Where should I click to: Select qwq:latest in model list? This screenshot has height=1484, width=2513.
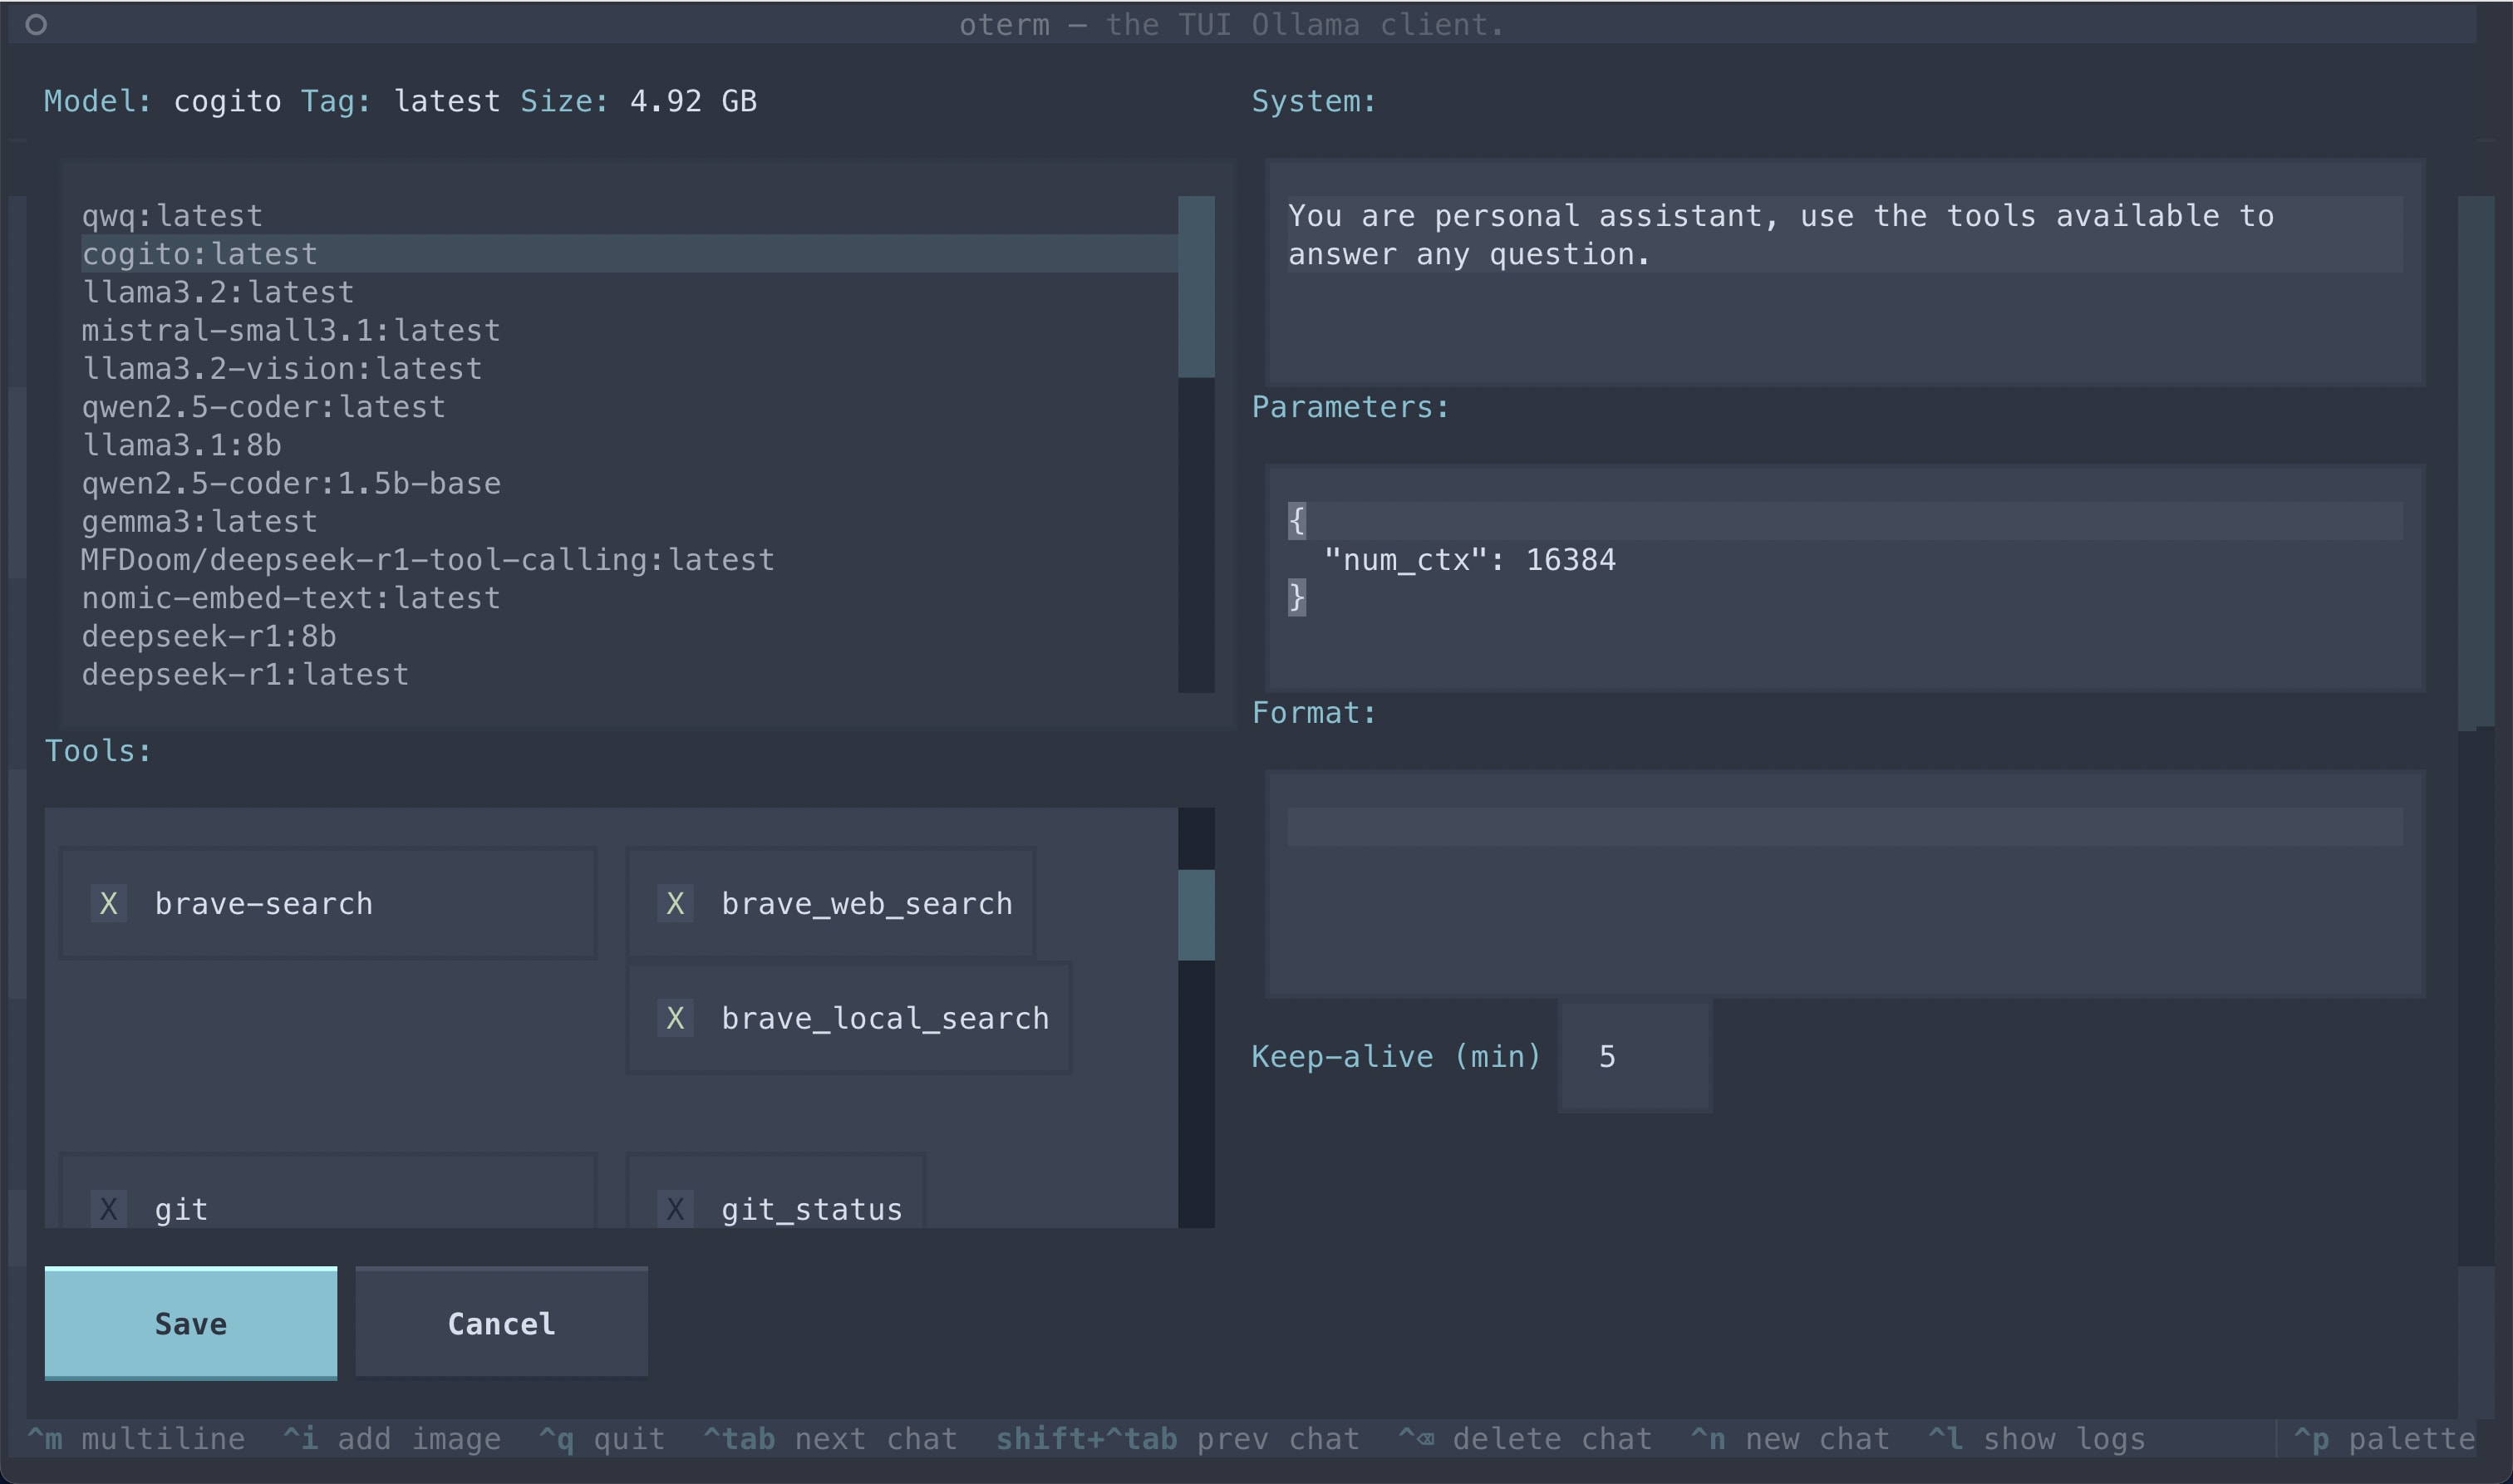tap(172, 216)
